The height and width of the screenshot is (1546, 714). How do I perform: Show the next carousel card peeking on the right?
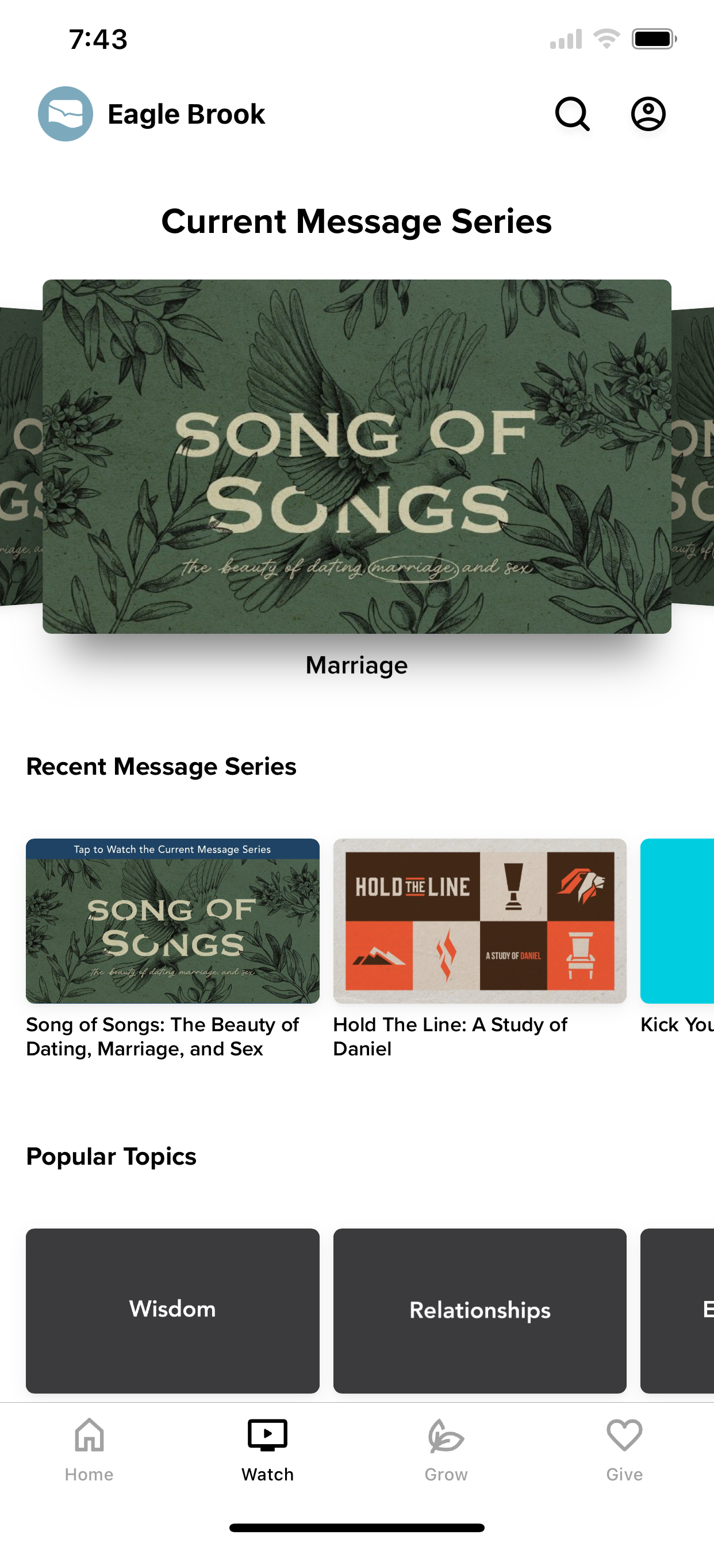tap(693, 457)
